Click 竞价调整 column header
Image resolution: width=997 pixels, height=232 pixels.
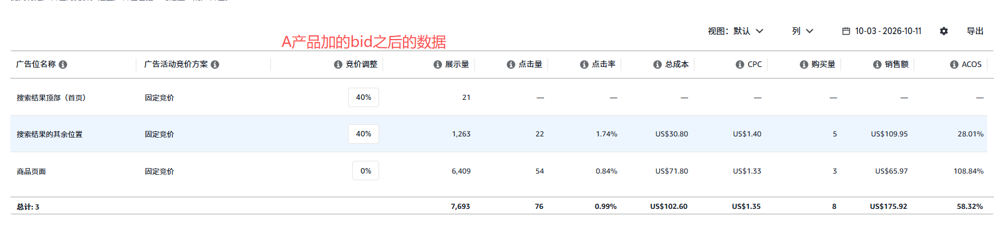[361, 65]
